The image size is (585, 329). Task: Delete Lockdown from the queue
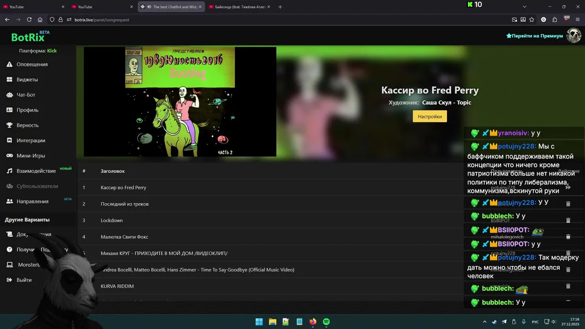(568, 220)
